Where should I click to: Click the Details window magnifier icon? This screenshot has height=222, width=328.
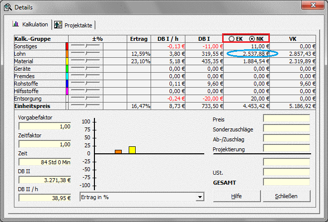(x=8, y=7)
